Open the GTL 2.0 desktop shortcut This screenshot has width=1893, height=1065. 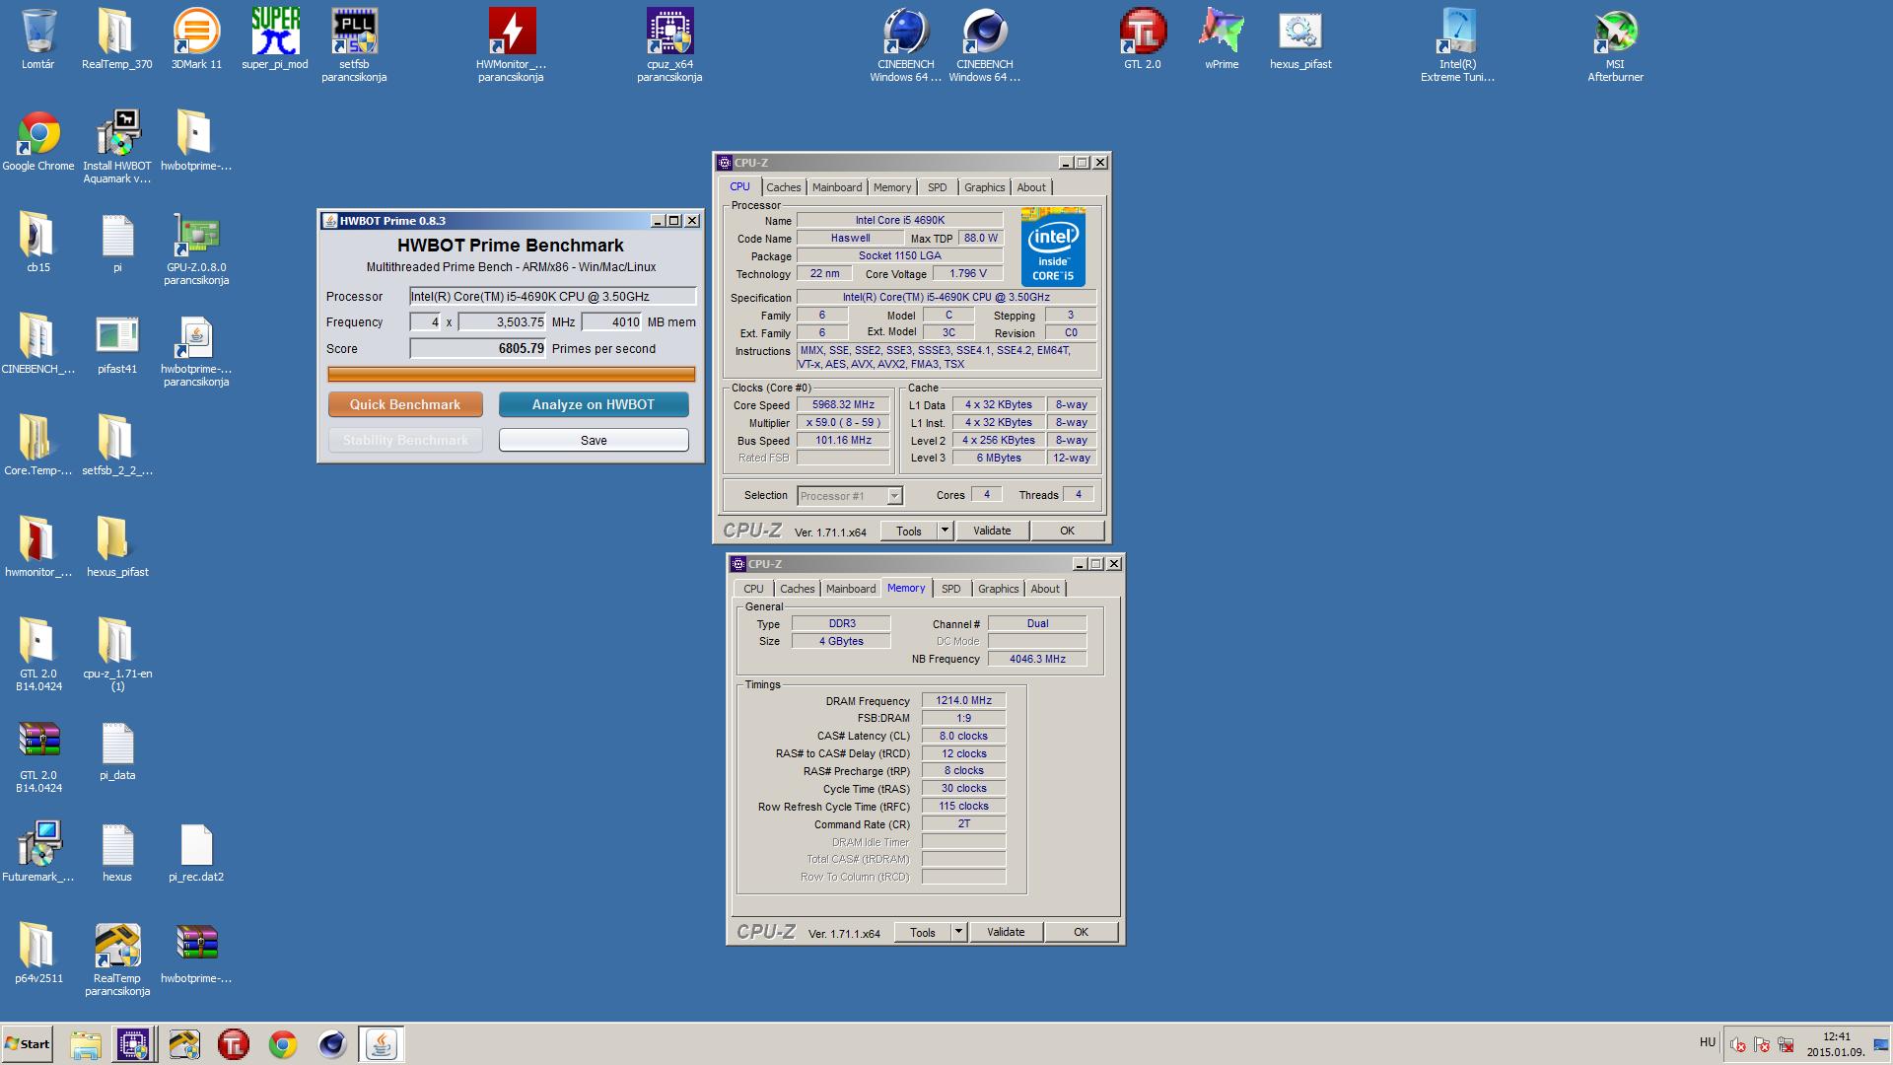[x=1143, y=32]
